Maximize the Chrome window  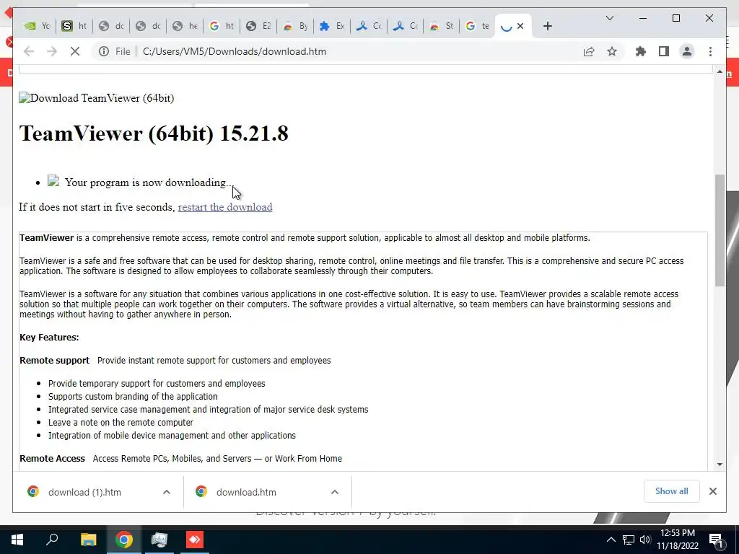coord(675,18)
